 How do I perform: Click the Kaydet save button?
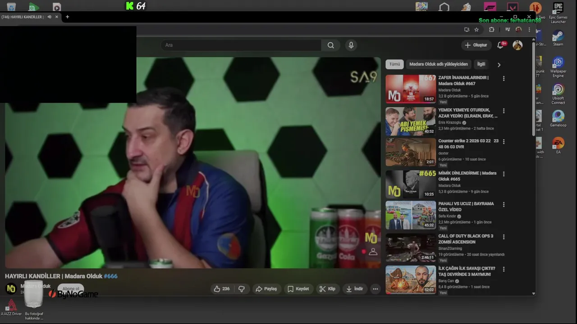coord(298,289)
